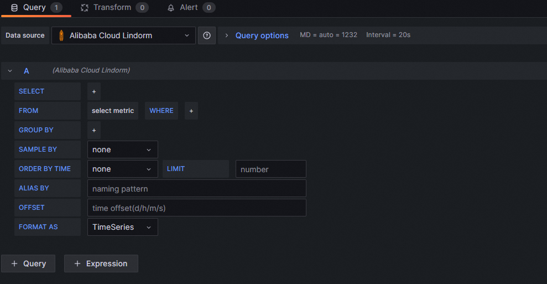Click the Query options link
The width and height of the screenshot is (547, 284).
pos(262,35)
